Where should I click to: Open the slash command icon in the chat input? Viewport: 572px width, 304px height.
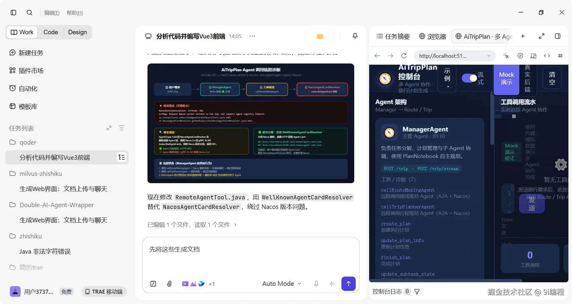153,284
